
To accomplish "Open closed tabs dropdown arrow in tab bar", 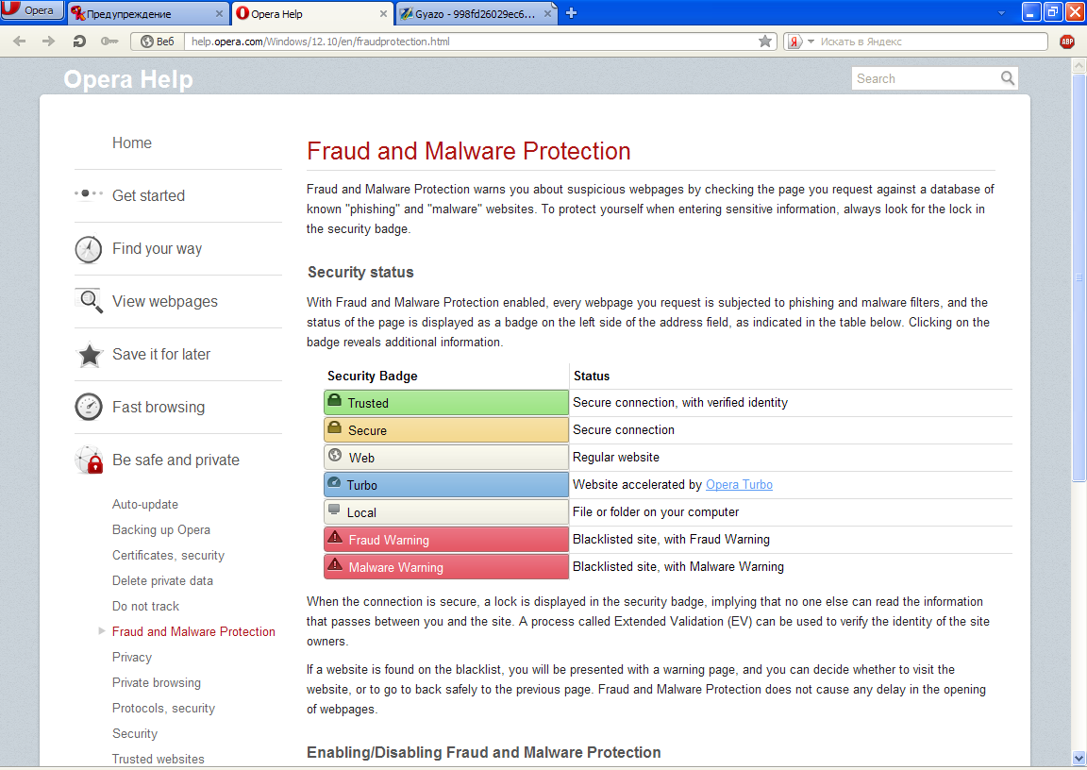I will click(x=1001, y=13).
